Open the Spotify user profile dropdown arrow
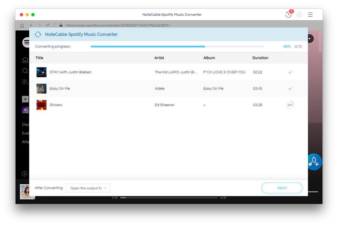This screenshot has height=226, width=338. (x=310, y=39)
